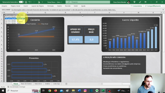The width and height of the screenshot is (165, 93).
Task: Switch to the Painel sheet tab
Action: [x=16, y=84]
